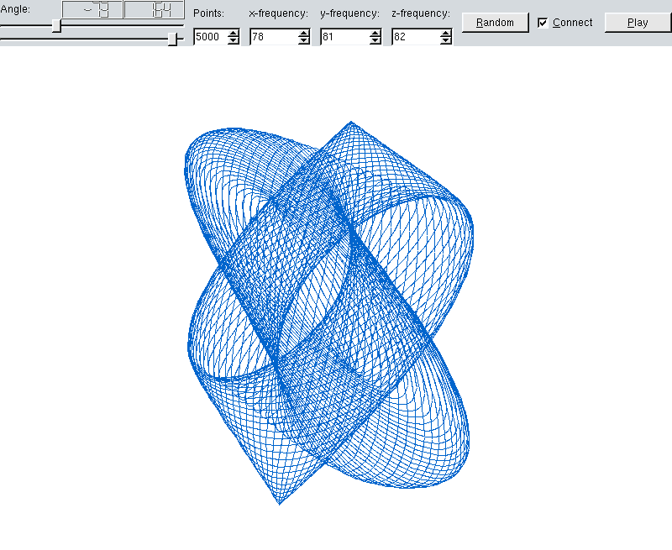Click the upper angle slider handle
This screenshot has width=672, height=550.
click(x=56, y=26)
